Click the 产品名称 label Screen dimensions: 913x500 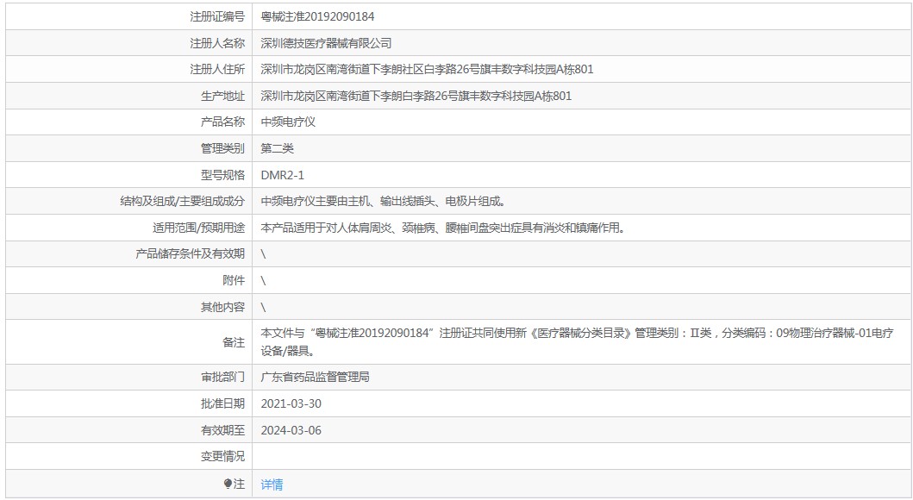pyautogui.click(x=223, y=122)
